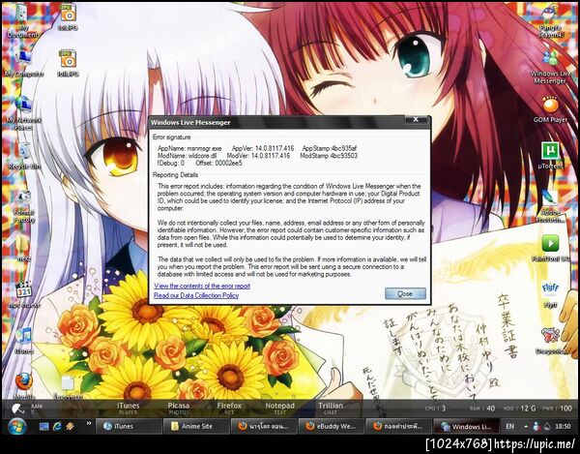The width and height of the screenshot is (580, 454).
Task: Open 'View the contents of the error report'
Action: tap(202, 286)
